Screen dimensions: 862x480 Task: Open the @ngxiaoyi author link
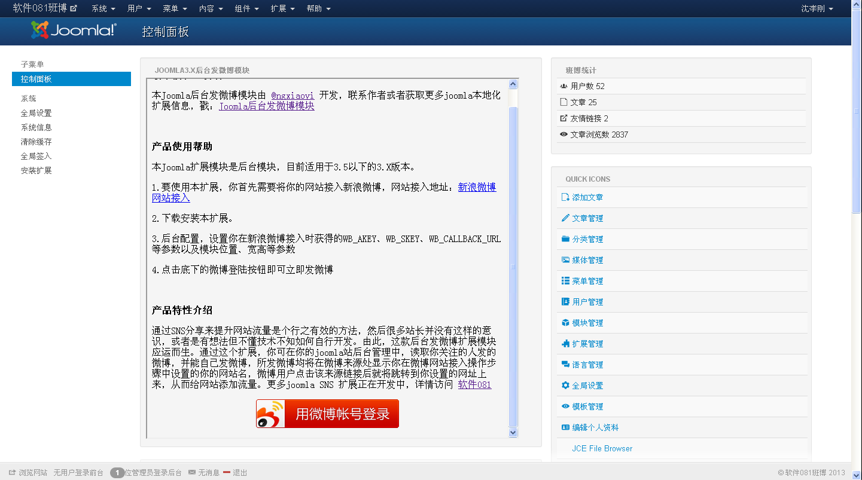[293, 95]
